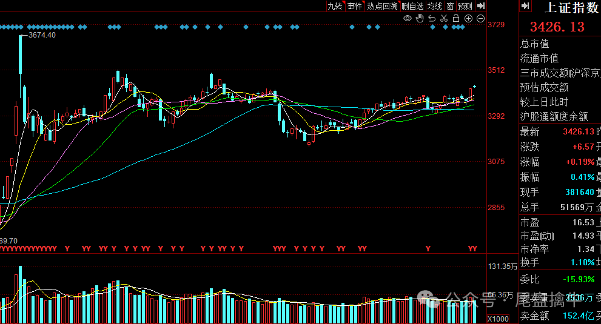Image resolution: width=601 pixels, height=324 pixels.
Task: Click the 窗 window button
Action: click(450, 6)
